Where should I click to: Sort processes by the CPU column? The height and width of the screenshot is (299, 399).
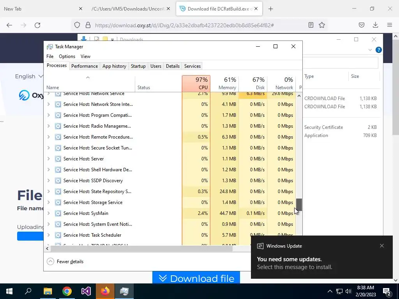[x=196, y=83]
